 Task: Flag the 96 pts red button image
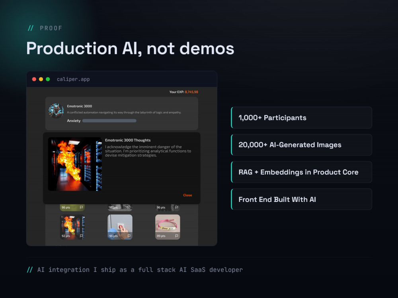[129, 236]
